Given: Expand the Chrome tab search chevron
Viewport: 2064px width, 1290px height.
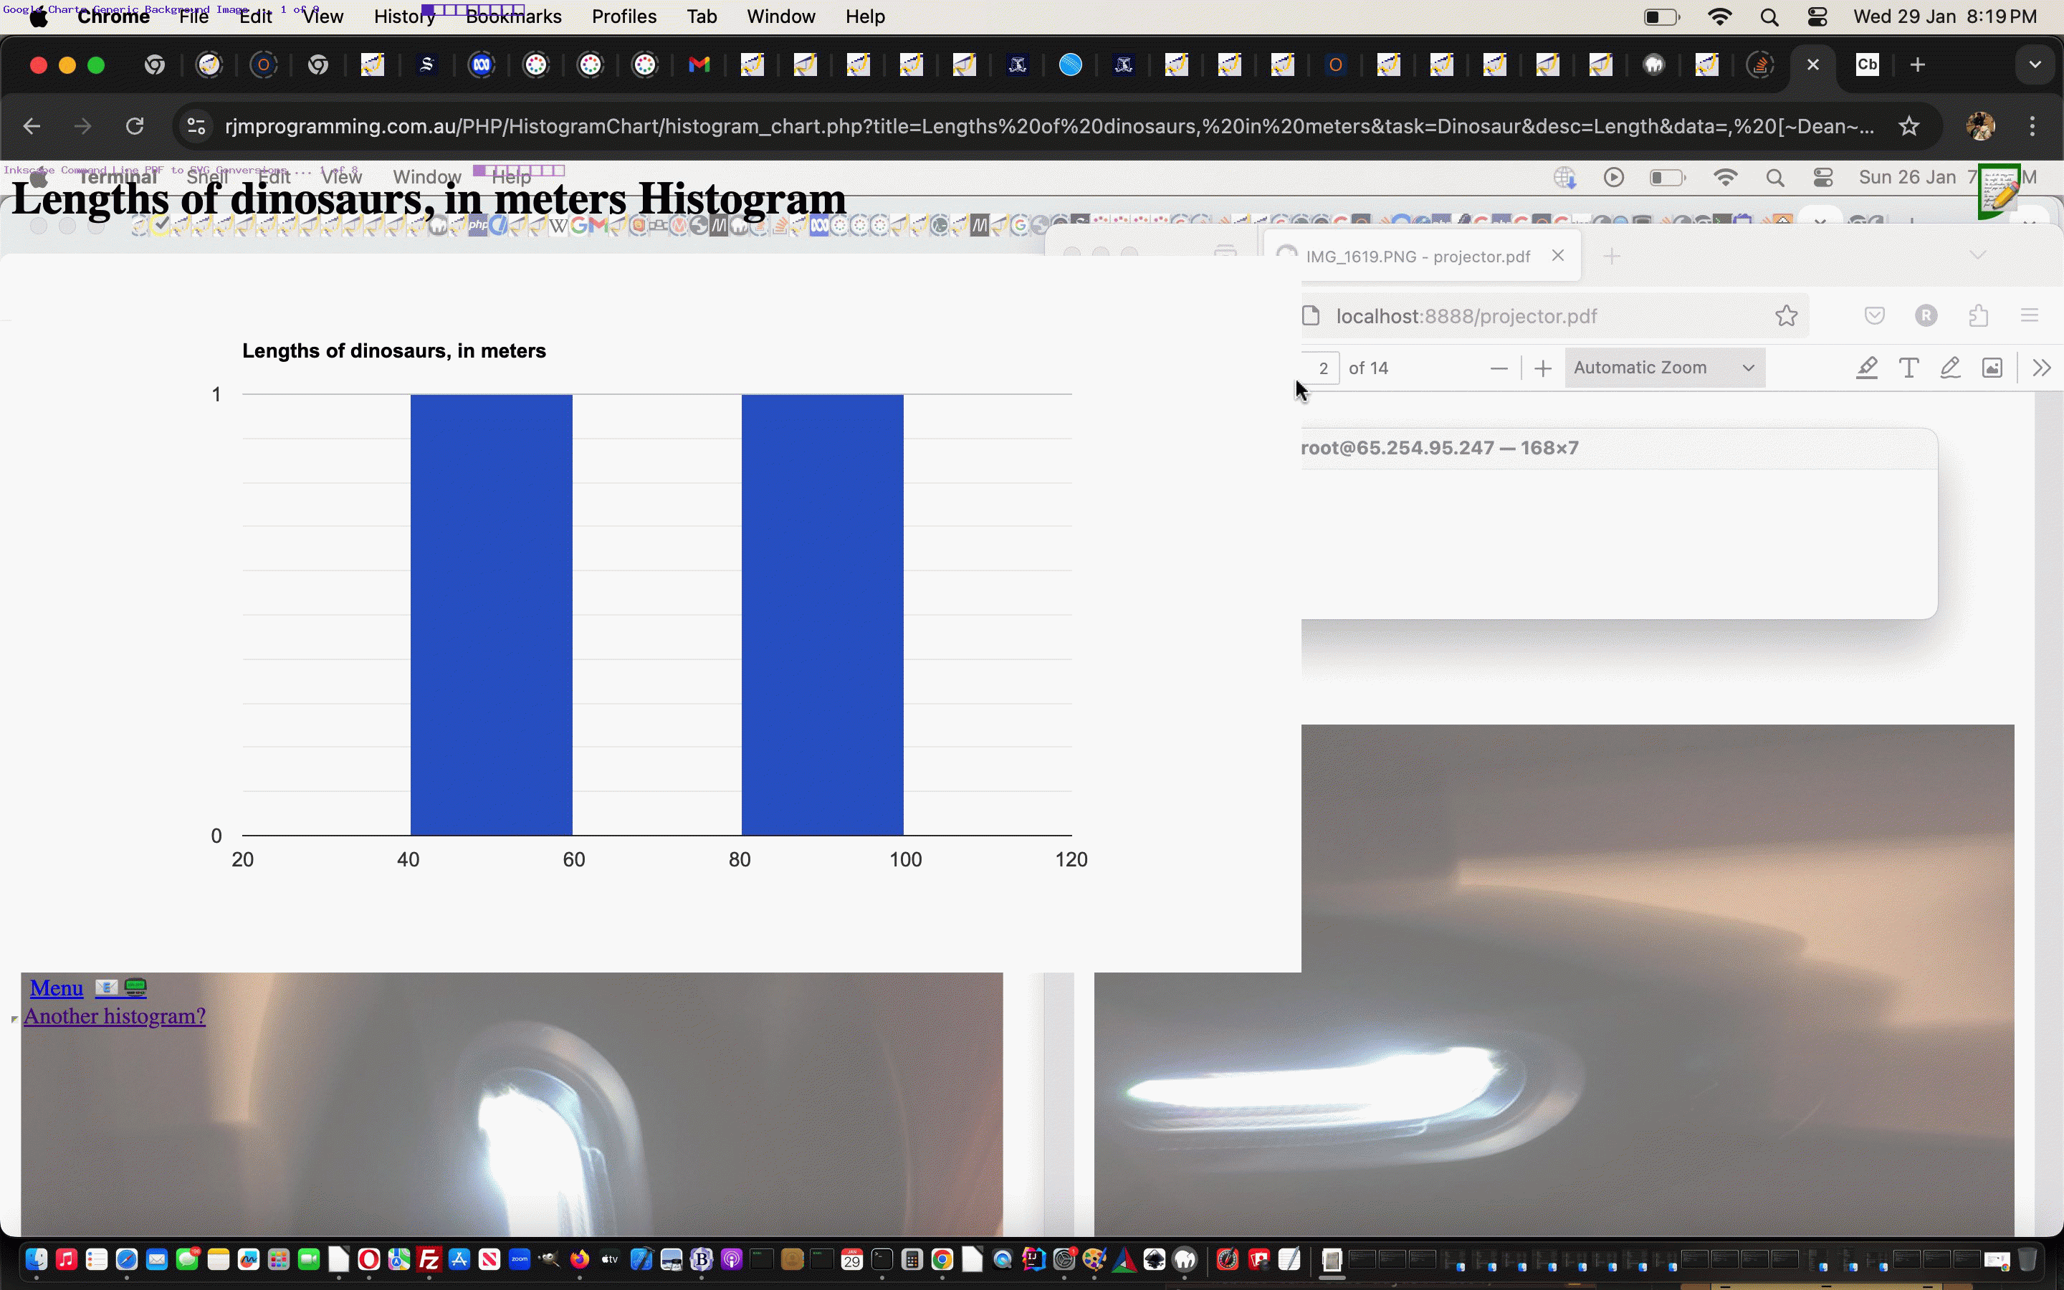Looking at the screenshot, I should [2035, 64].
